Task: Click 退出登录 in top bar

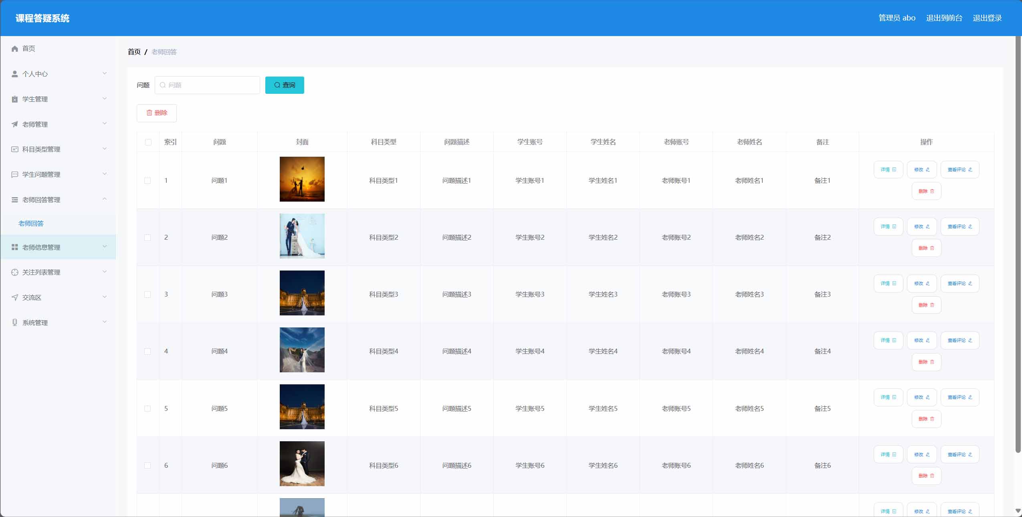Action: (988, 18)
